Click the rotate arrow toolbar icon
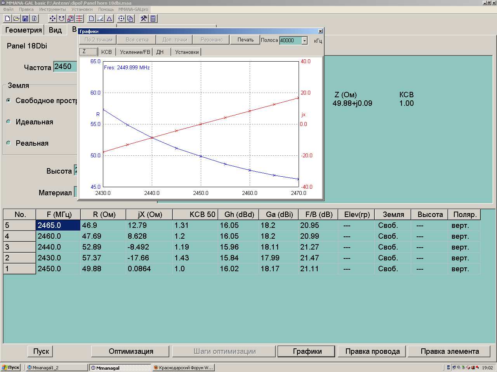Screen dimensions: 497x372 click(x=61, y=19)
